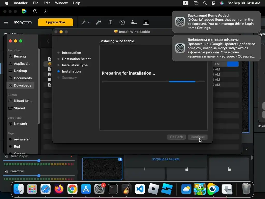
Task: Open the Installer menu
Action: [21, 3]
